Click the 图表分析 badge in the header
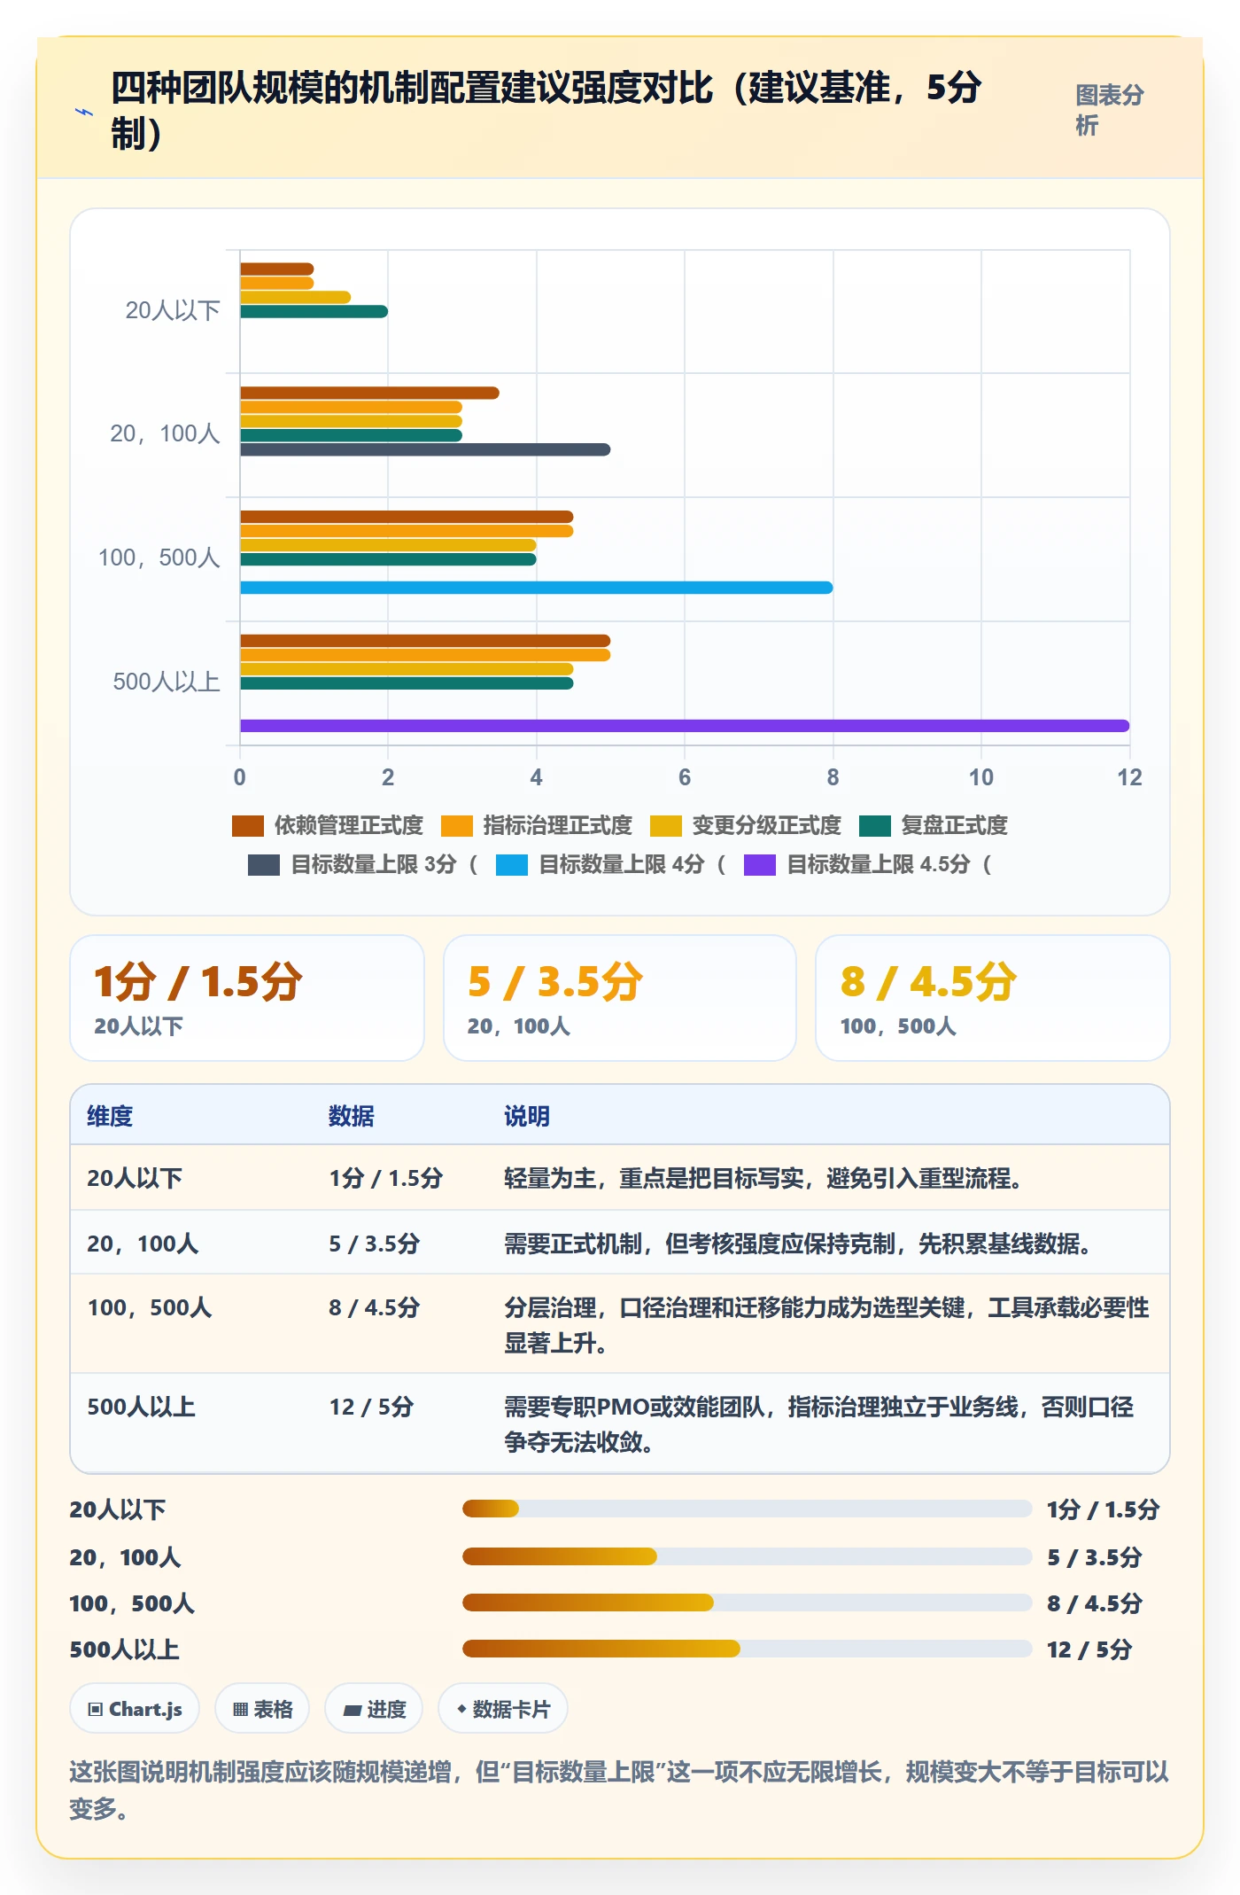Image resolution: width=1240 pixels, height=1895 pixels. coord(1110,110)
